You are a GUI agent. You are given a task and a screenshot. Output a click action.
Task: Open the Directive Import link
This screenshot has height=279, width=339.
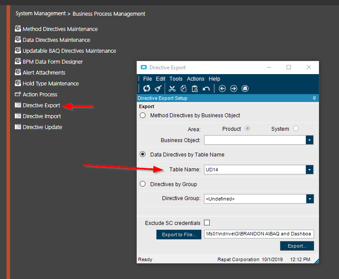(x=42, y=116)
